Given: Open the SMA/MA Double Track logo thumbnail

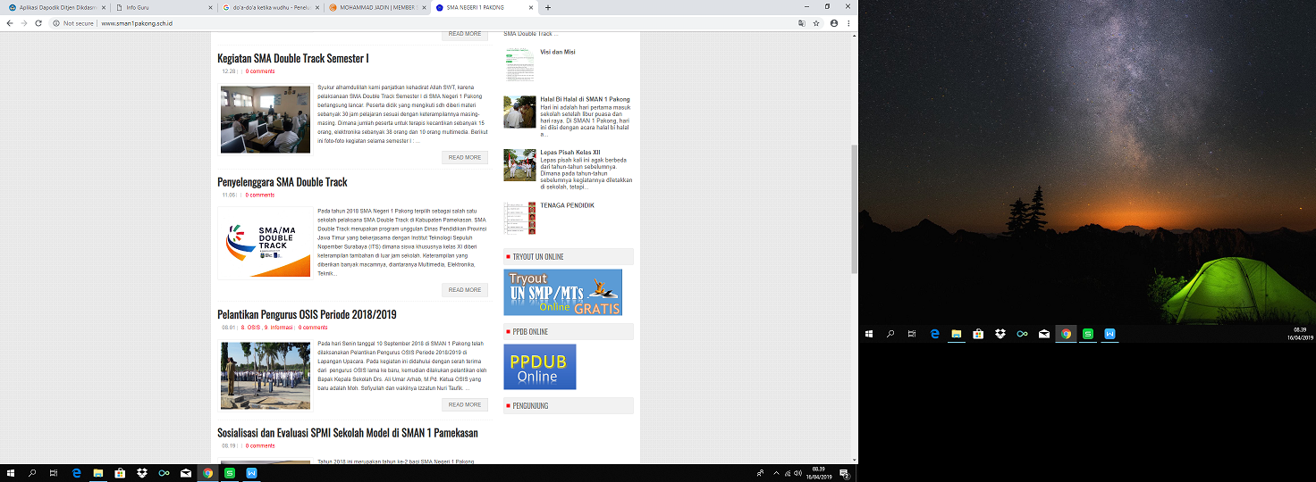Looking at the screenshot, I should click(x=266, y=243).
